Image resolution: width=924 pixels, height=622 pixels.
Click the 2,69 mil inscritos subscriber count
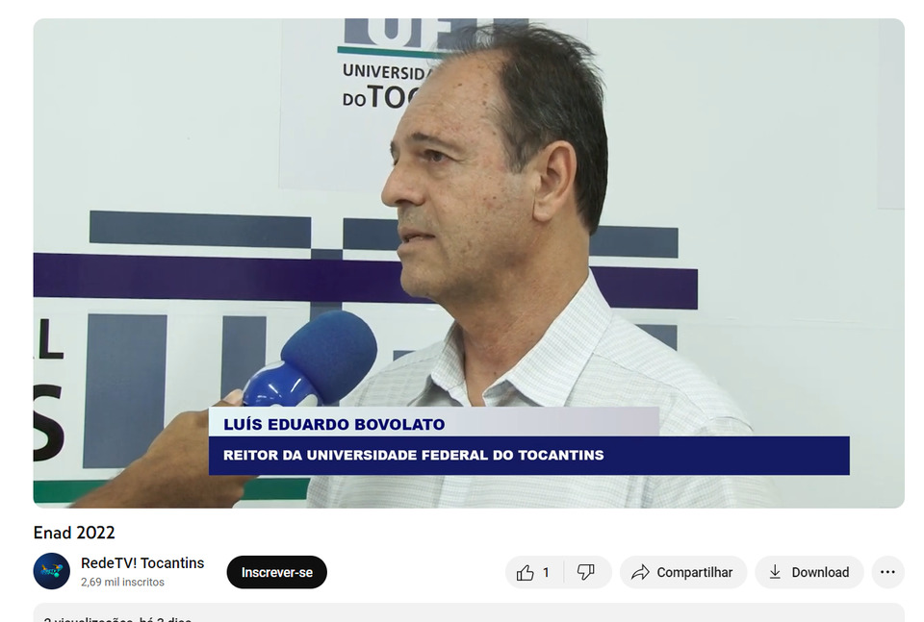(x=122, y=582)
